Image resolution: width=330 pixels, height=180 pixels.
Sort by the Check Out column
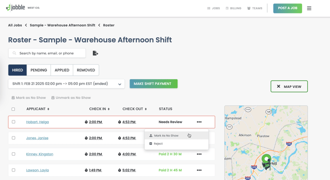[134, 109]
